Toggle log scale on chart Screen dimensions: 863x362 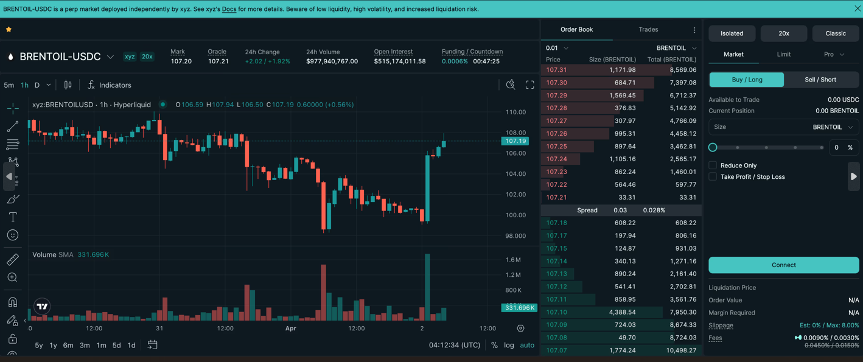click(509, 345)
